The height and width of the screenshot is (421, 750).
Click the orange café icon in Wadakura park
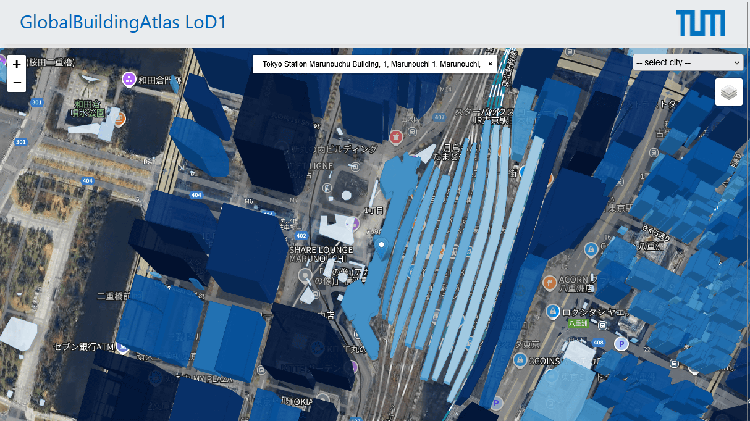tap(120, 118)
